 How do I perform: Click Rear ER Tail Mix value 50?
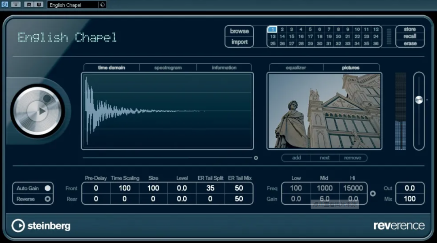click(x=239, y=199)
